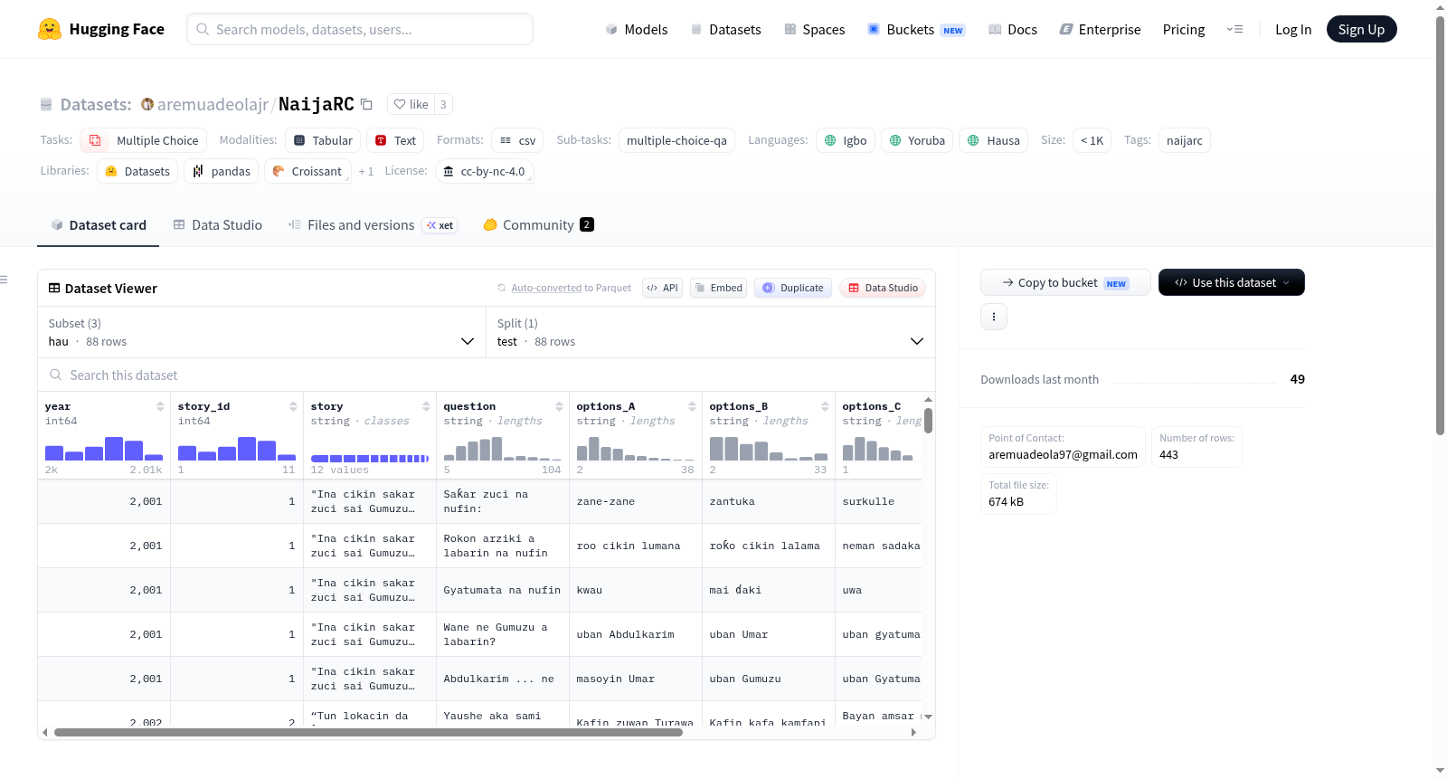Open the Use this dataset dropdown

1232,282
